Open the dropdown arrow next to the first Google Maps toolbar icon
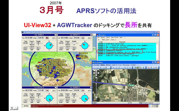179x111 pixels. [96, 68]
